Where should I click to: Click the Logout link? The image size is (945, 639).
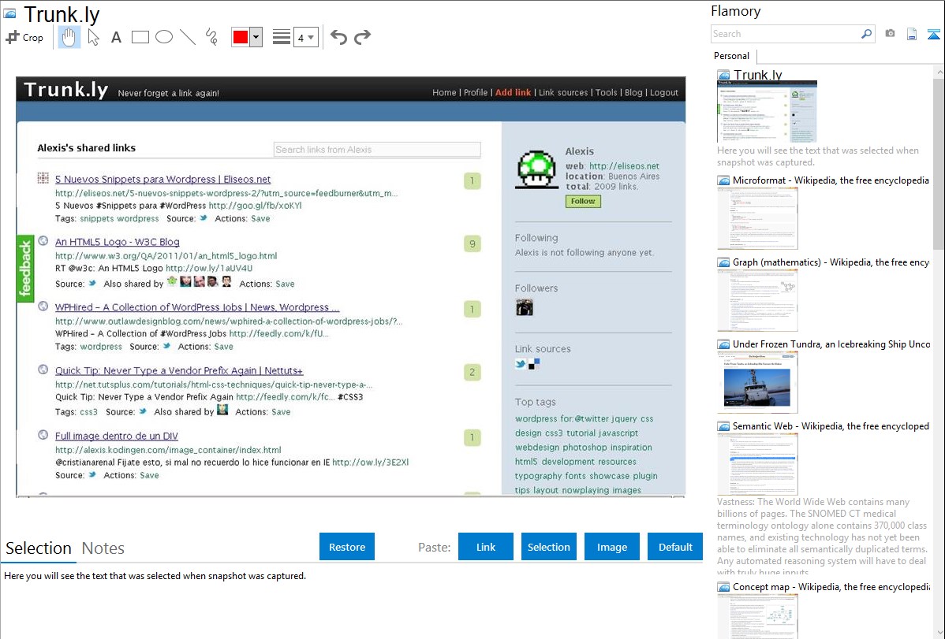[x=664, y=93]
